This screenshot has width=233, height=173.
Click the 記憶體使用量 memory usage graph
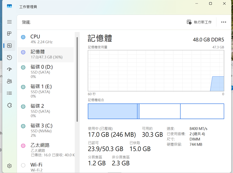[x=156, y=71]
